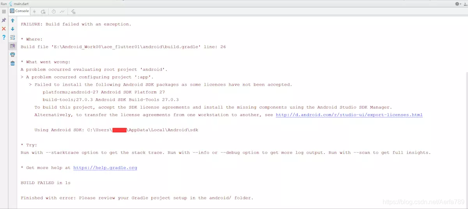
Task: Toggle the Use Soft Wraps icon
Action: pos(12,37)
